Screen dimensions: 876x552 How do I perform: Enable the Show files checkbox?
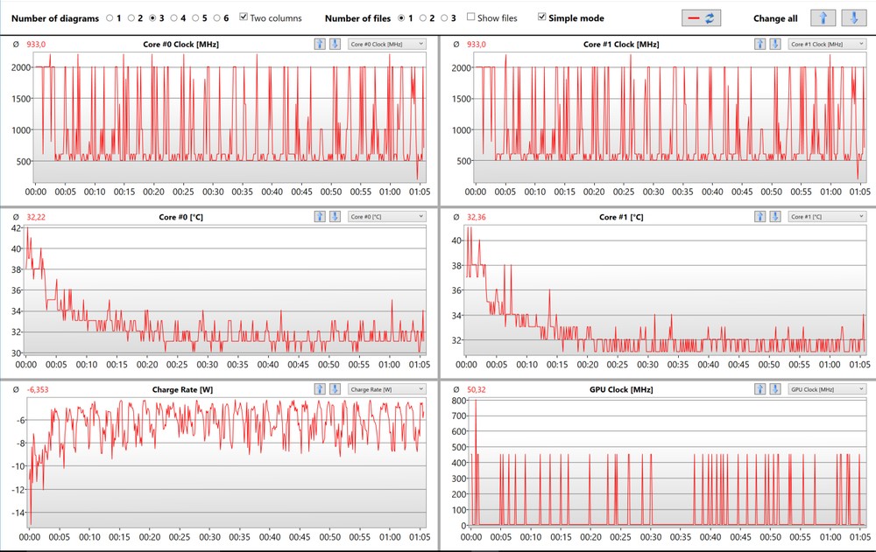(471, 17)
